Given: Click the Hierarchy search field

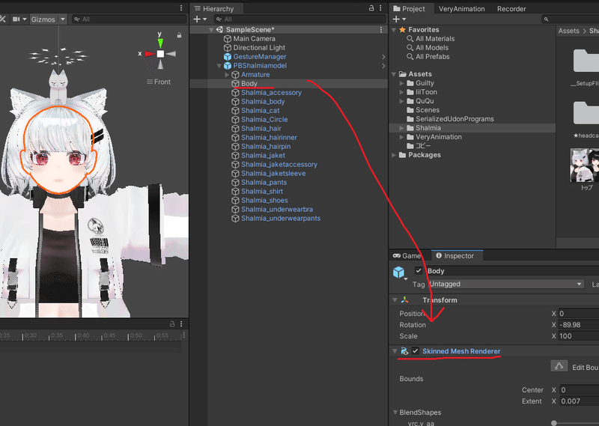Looking at the screenshot, I should coord(300,19).
